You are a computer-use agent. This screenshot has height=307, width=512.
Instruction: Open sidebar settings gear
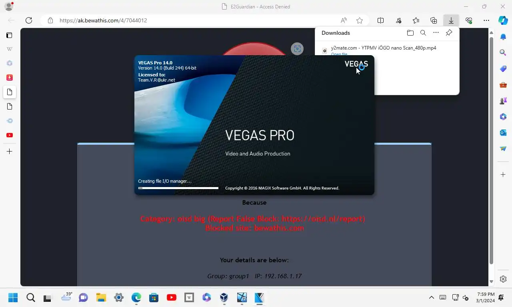(x=503, y=279)
